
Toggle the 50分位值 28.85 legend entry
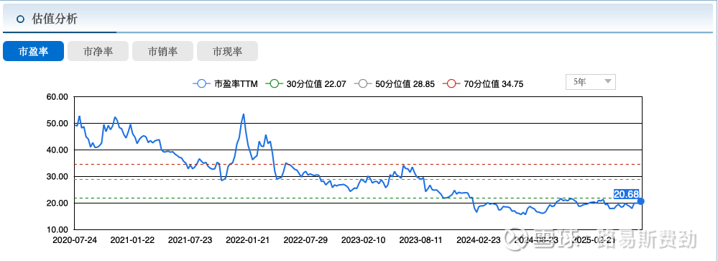[x=395, y=84]
